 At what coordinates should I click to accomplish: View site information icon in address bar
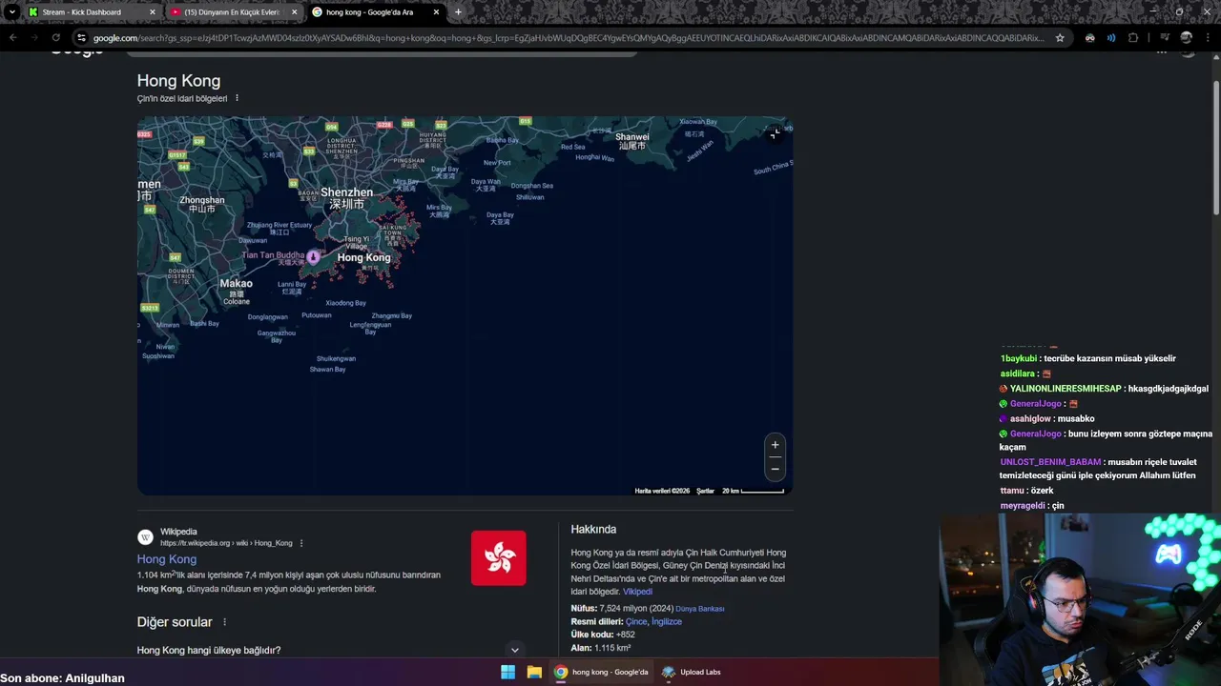82,38
